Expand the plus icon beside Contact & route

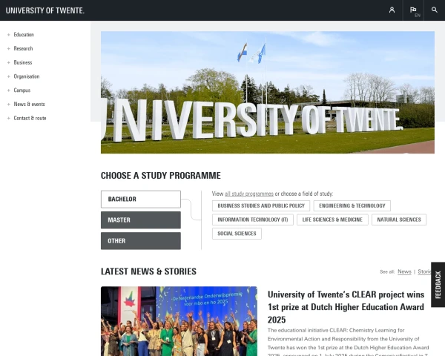[8, 118]
